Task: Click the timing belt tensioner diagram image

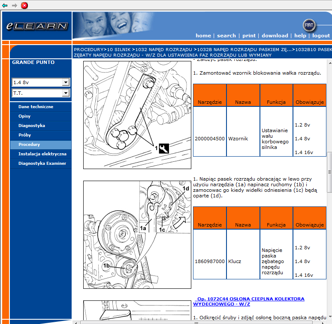Action: click(x=137, y=234)
